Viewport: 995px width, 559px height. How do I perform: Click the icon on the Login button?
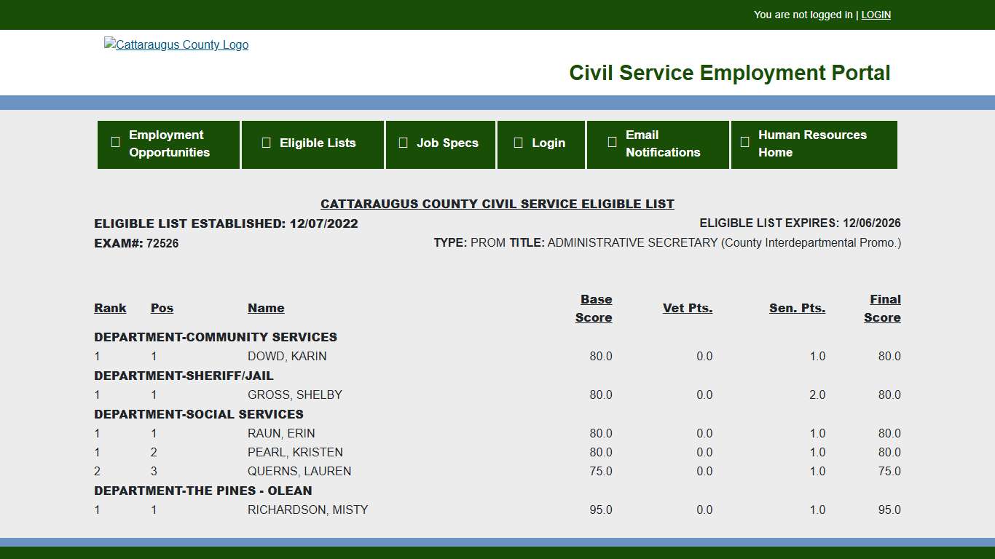[517, 143]
